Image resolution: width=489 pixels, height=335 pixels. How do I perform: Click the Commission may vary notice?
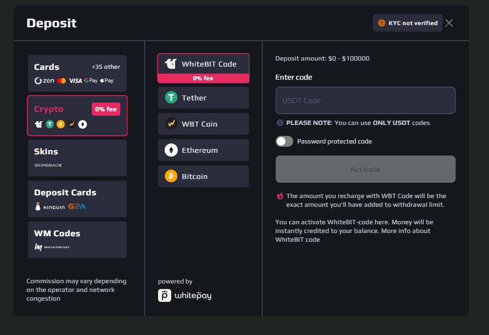(x=77, y=290)
